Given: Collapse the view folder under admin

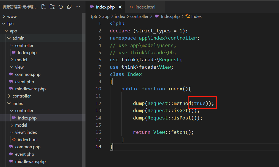Looking at the screenshot, I should tap(43, 67).
